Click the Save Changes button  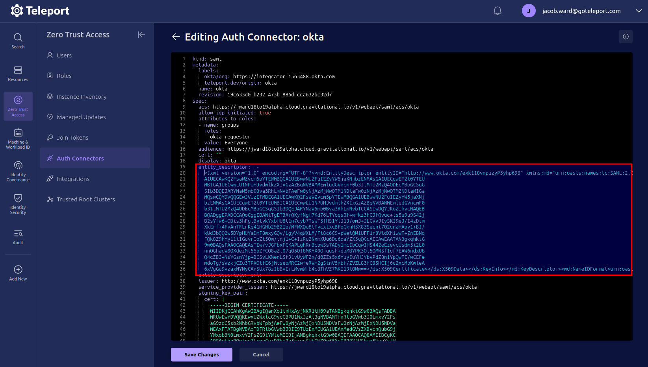coord(201,354)
